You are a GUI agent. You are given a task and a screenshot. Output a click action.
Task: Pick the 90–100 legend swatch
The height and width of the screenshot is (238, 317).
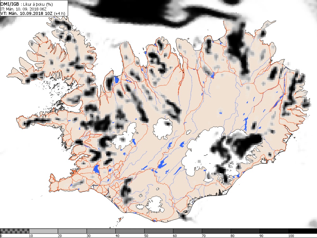(274, 231)
